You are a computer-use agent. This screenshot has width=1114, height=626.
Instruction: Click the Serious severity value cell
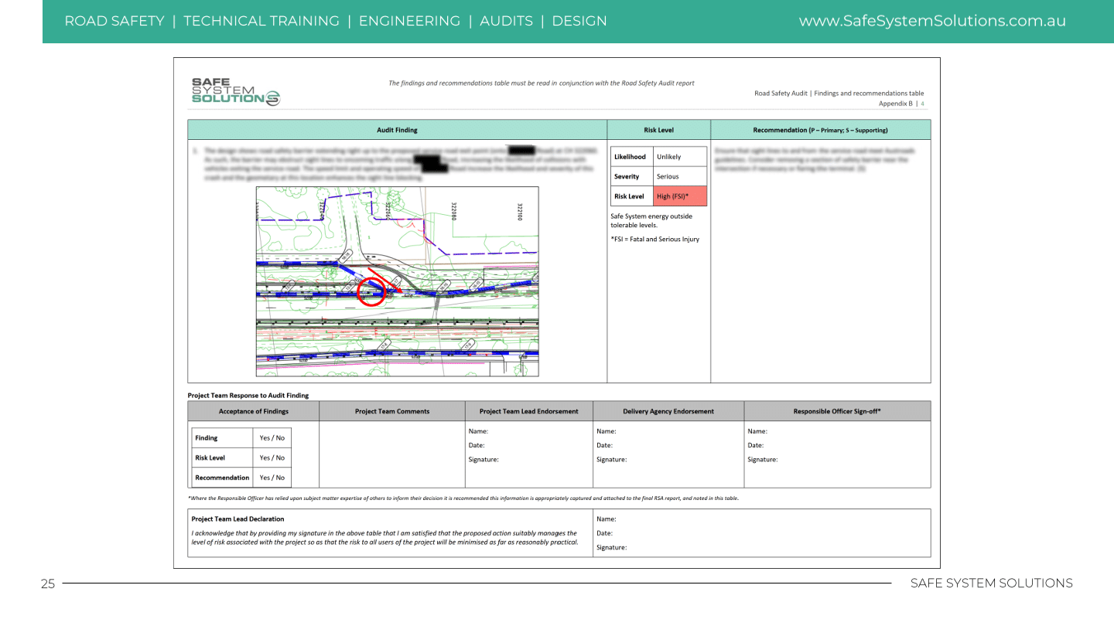pos(680,177)
